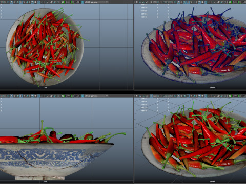Click isolate select in front viewport toolbar
246x184 pixels.
tap(47, 96)
